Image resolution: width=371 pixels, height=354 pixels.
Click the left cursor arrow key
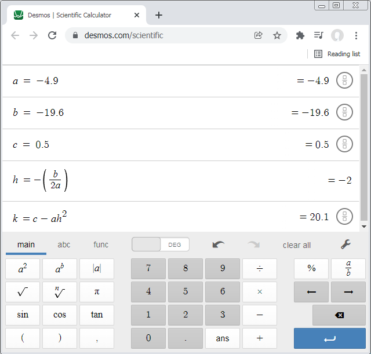coord(311,292)
